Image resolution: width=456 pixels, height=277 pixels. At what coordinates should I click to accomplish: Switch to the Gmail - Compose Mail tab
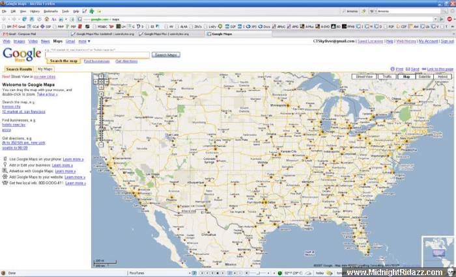(35, 34)
